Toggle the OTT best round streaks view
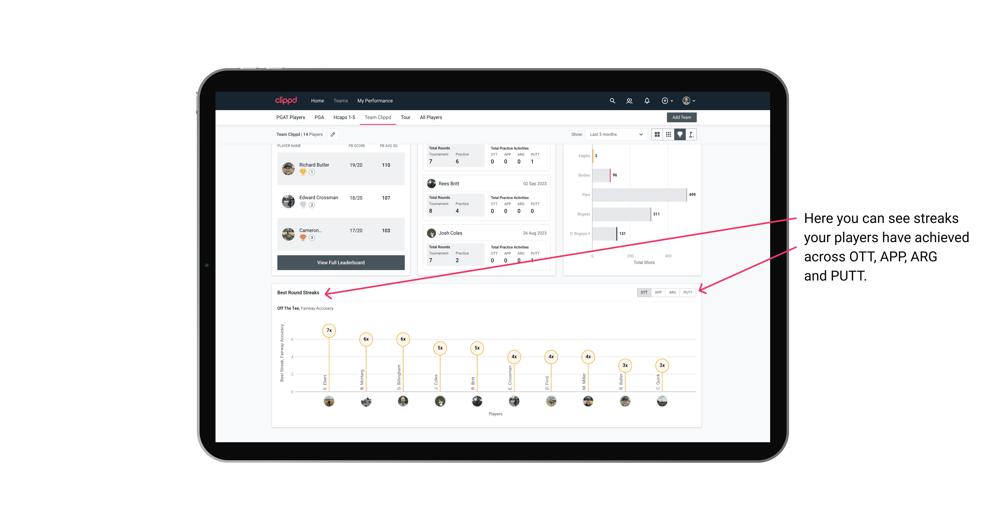The width and height of the screenshot is (983, 528). tap(644, 292)
